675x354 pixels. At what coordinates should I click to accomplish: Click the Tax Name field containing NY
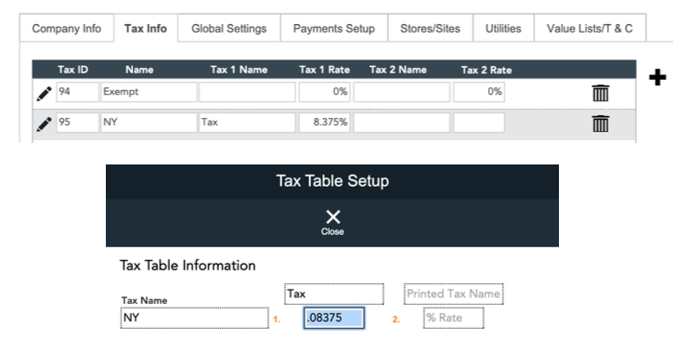coord(195,318)
